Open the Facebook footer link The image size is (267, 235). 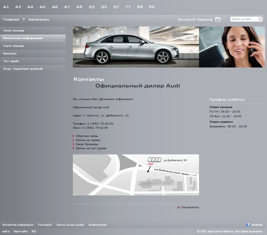pos(257,225)
